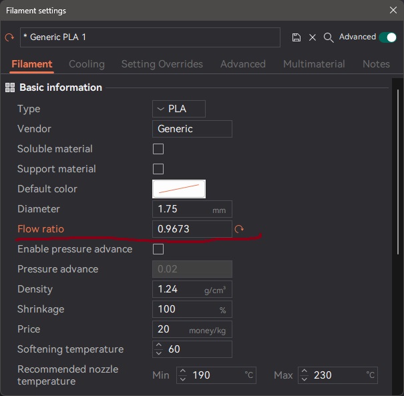
Task: Click the Basic information grid icon
Action: [10, 87]
